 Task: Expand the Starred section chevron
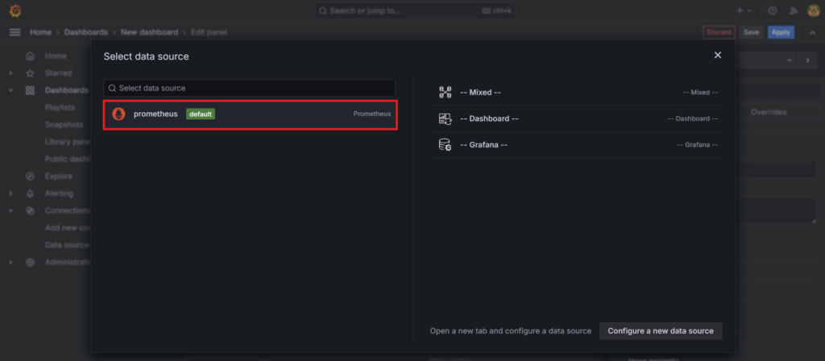(x=10, y=73)
